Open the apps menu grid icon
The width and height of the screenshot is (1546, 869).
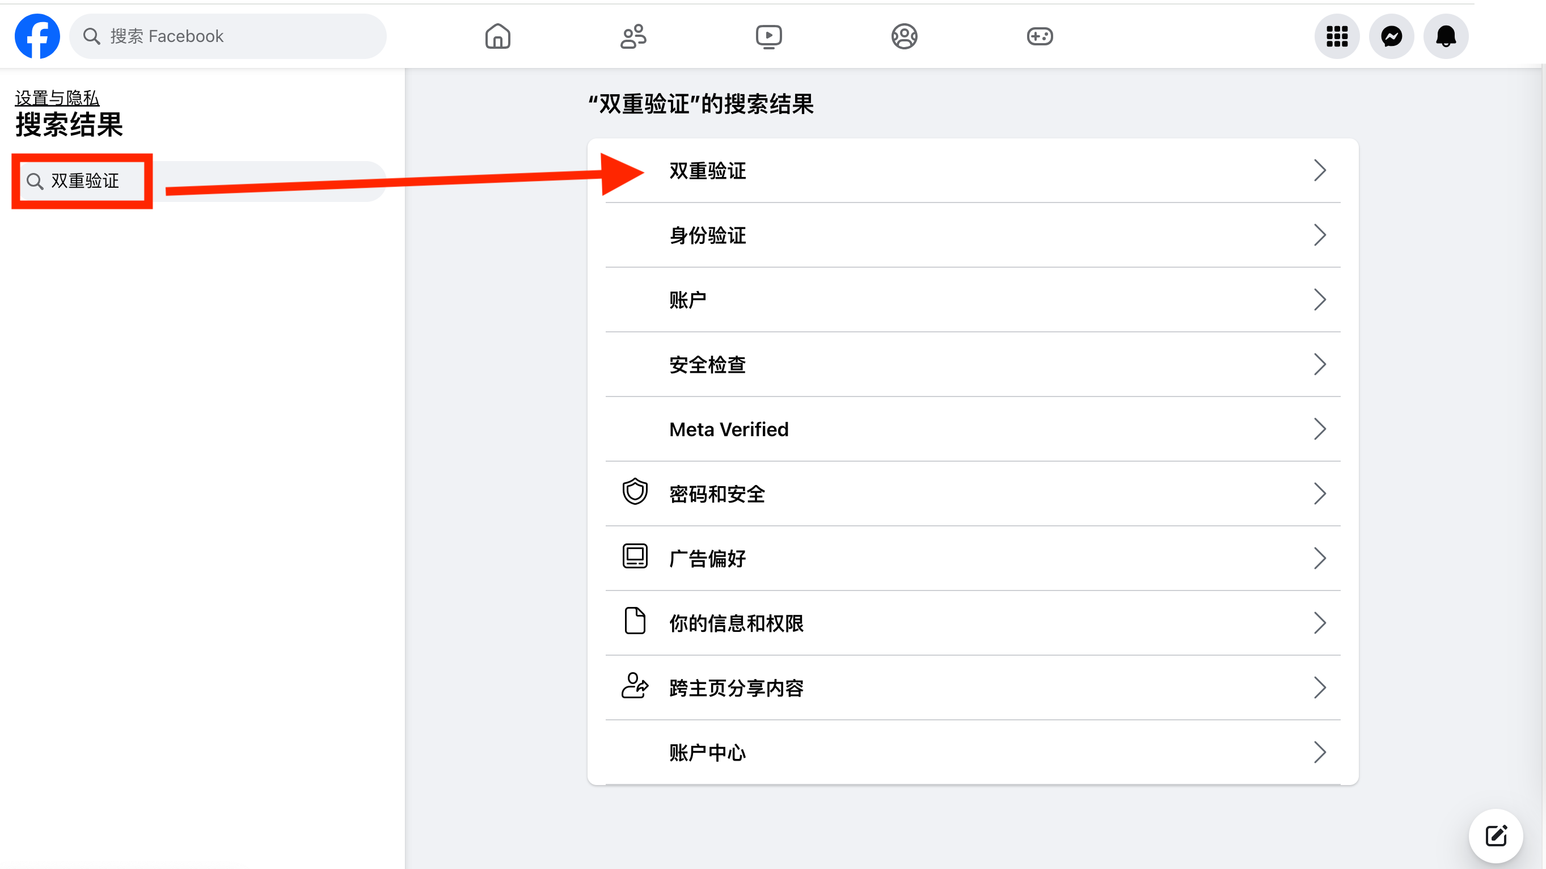point(1337,36)
